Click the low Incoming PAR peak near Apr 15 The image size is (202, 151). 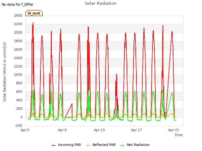116,74
